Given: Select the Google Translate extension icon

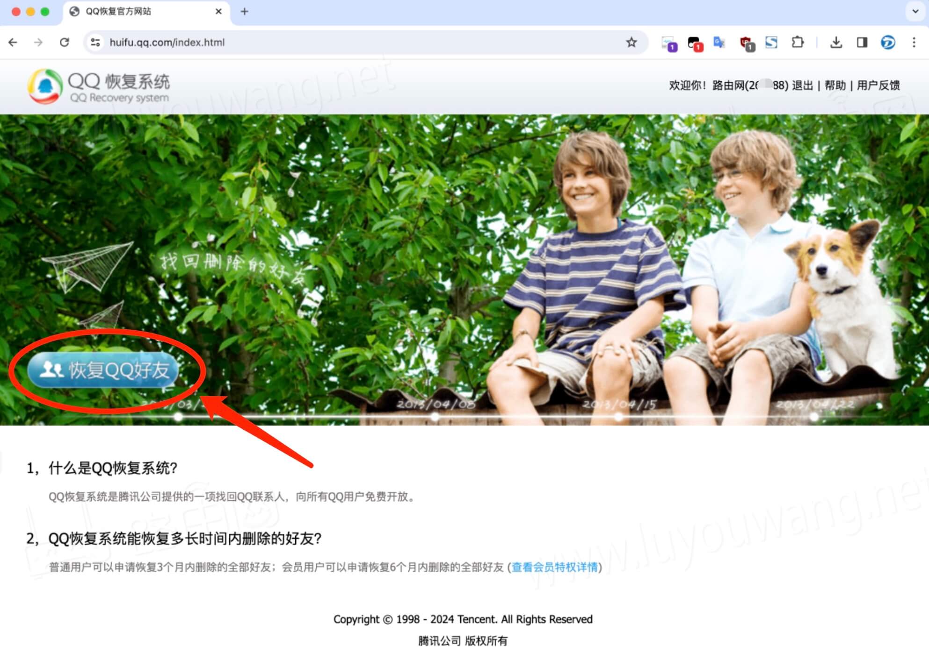Looking at the screenshot, I should (x=719, y=42).
